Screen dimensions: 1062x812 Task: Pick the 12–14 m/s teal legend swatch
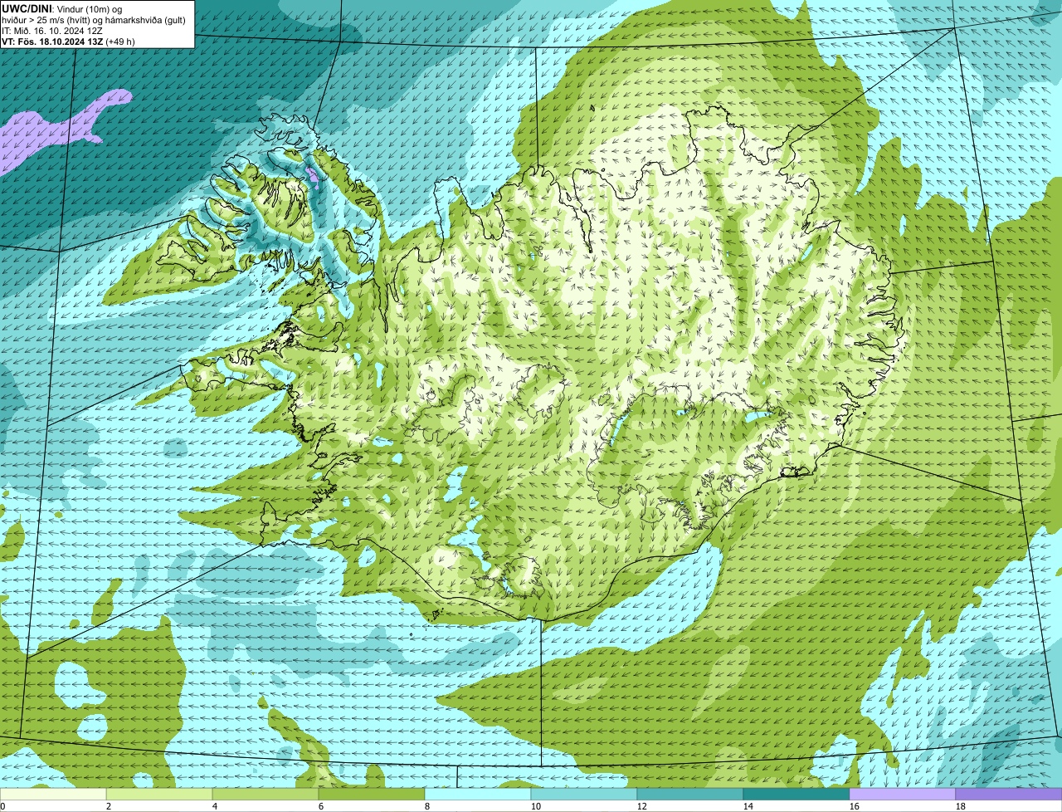[690, 795]
